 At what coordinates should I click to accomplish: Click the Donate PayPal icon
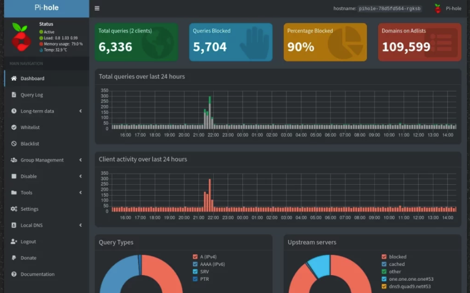pyautogui.click(x=14, y=258)
